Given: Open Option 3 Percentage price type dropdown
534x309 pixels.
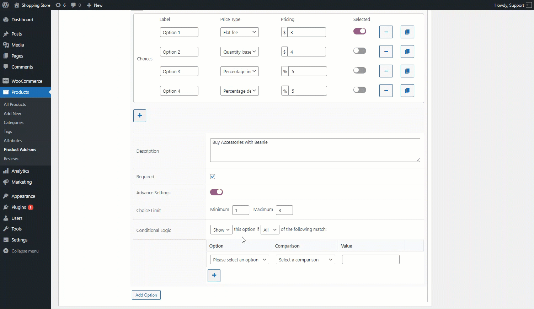Looking at the screenshot, I should tap(240, 71).
